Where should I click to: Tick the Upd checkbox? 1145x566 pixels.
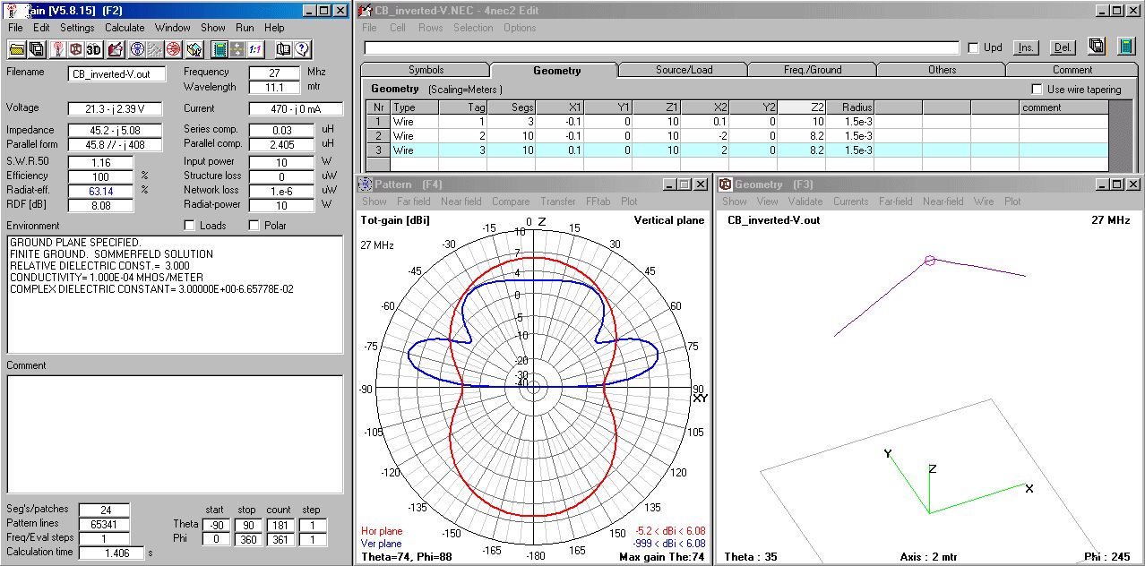[x=973, y=47]
